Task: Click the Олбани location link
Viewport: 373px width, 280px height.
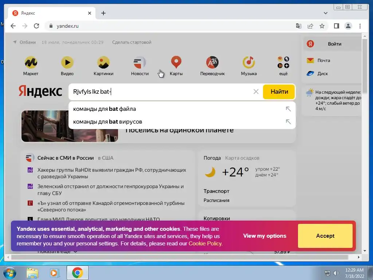Action: (28, 42)
